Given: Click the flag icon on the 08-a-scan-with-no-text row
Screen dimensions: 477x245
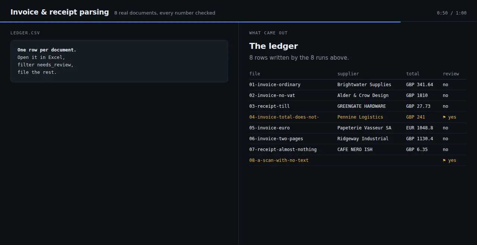Looking at the screenshot, I should 444,160.
